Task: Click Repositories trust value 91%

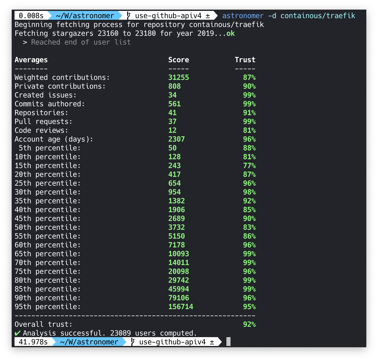Action: pyautogui.click(x=249, y=113)
